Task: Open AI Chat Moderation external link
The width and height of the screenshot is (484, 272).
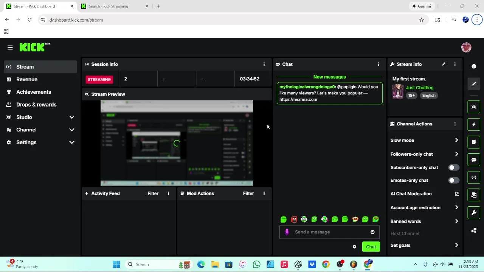Action: tap(457, 194)
